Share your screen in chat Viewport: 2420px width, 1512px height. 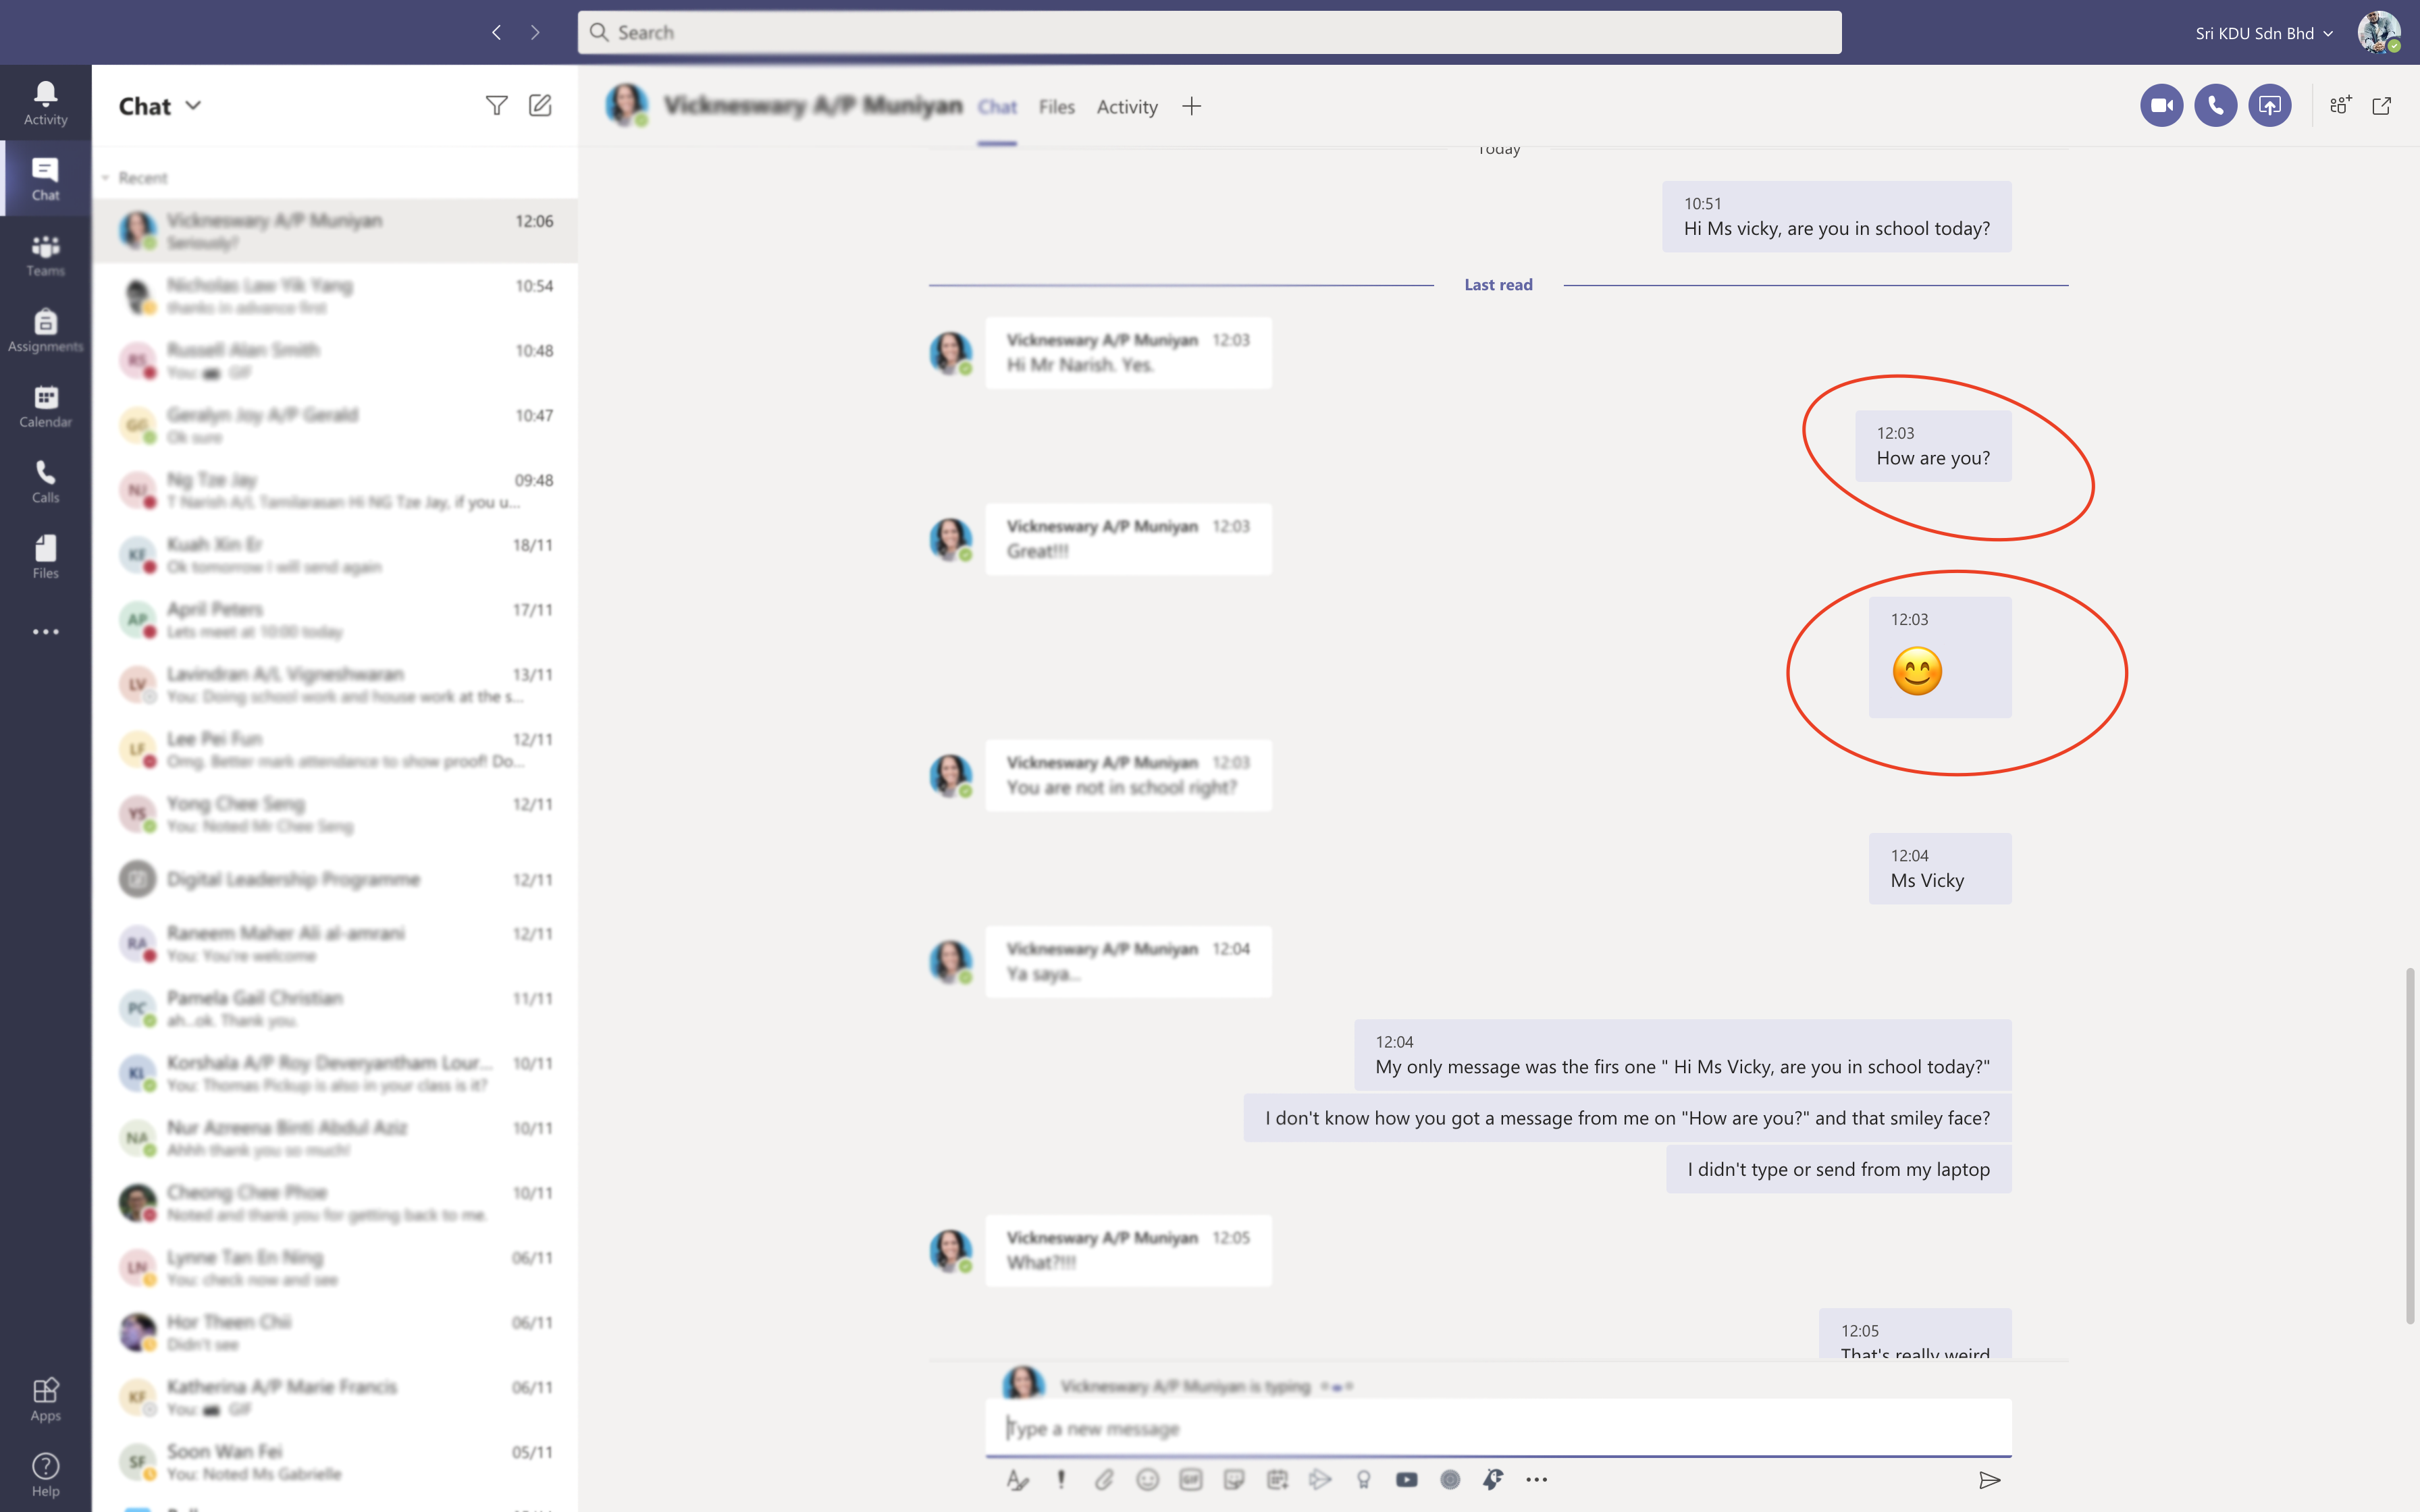coord(2269,105)
